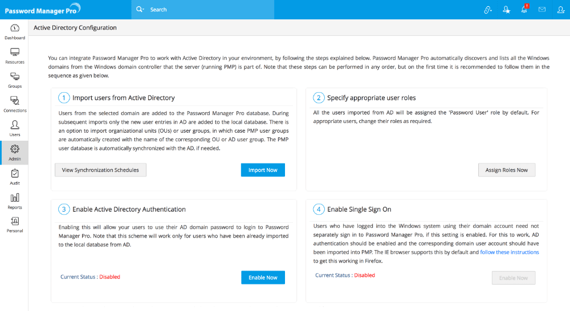Open the Groups section
Image resolution: width=570 pixels, height=311 pixels.
point(14,80)
